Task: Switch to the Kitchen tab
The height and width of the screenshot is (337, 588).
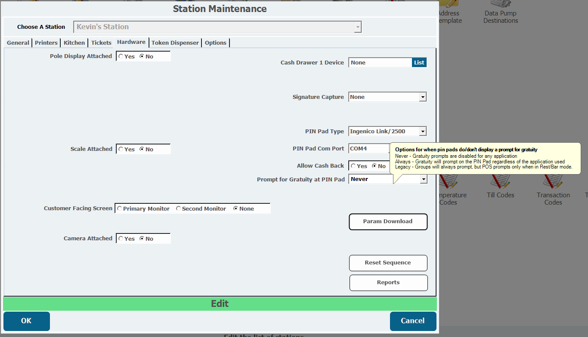Action: (x=74, y=43)
